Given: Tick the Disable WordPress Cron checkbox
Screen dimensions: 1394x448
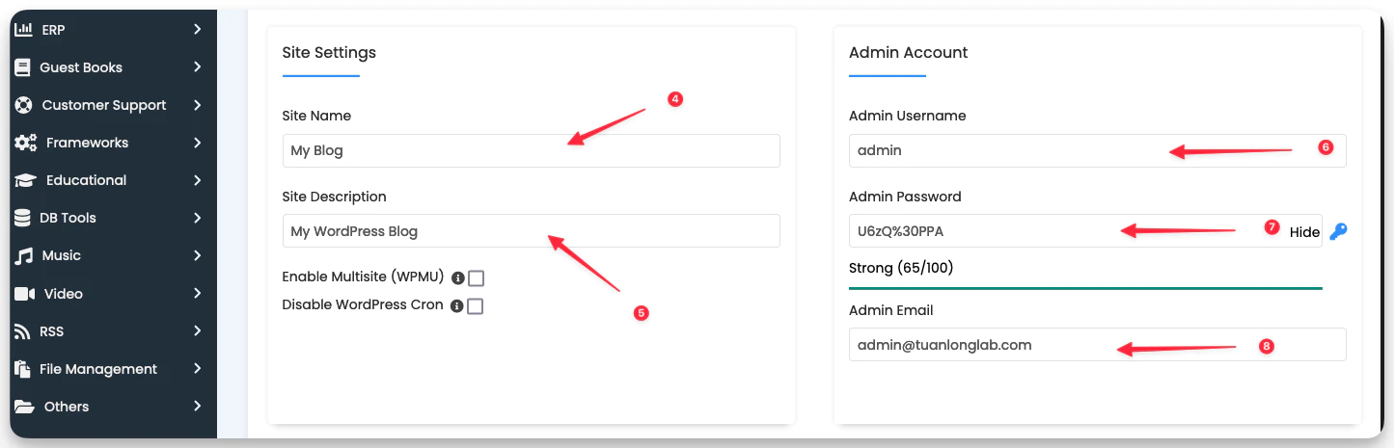Looking at the screenshot, I should [x=475, y=306].
